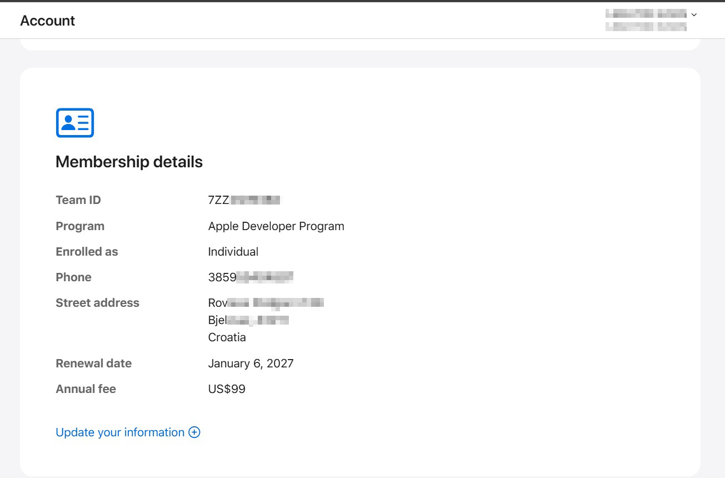Screen dimensions: 725x478
Task: Select the Individual enrollment value
Action: click(x=233, y=252)
